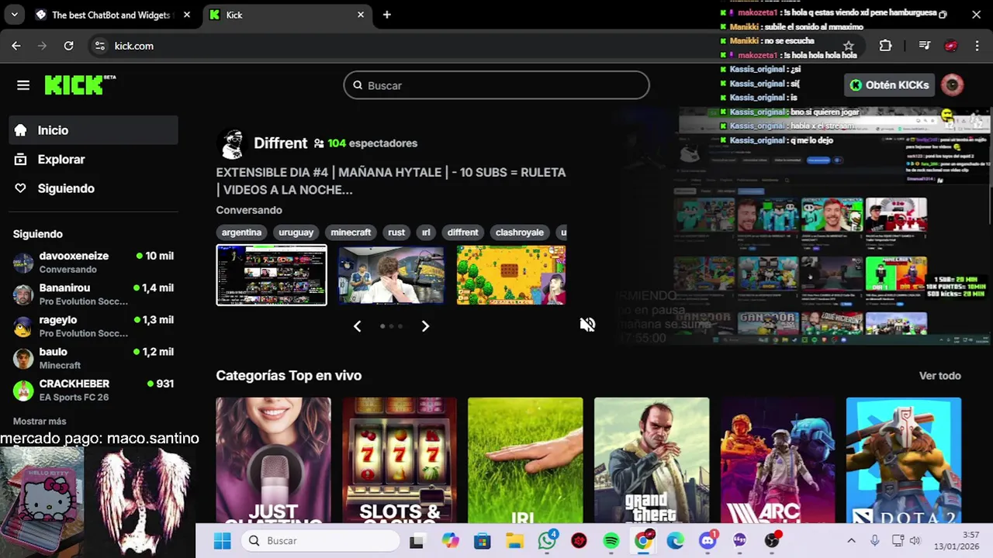
Task: Click the Inicio house icon
Action: [21, 130]
